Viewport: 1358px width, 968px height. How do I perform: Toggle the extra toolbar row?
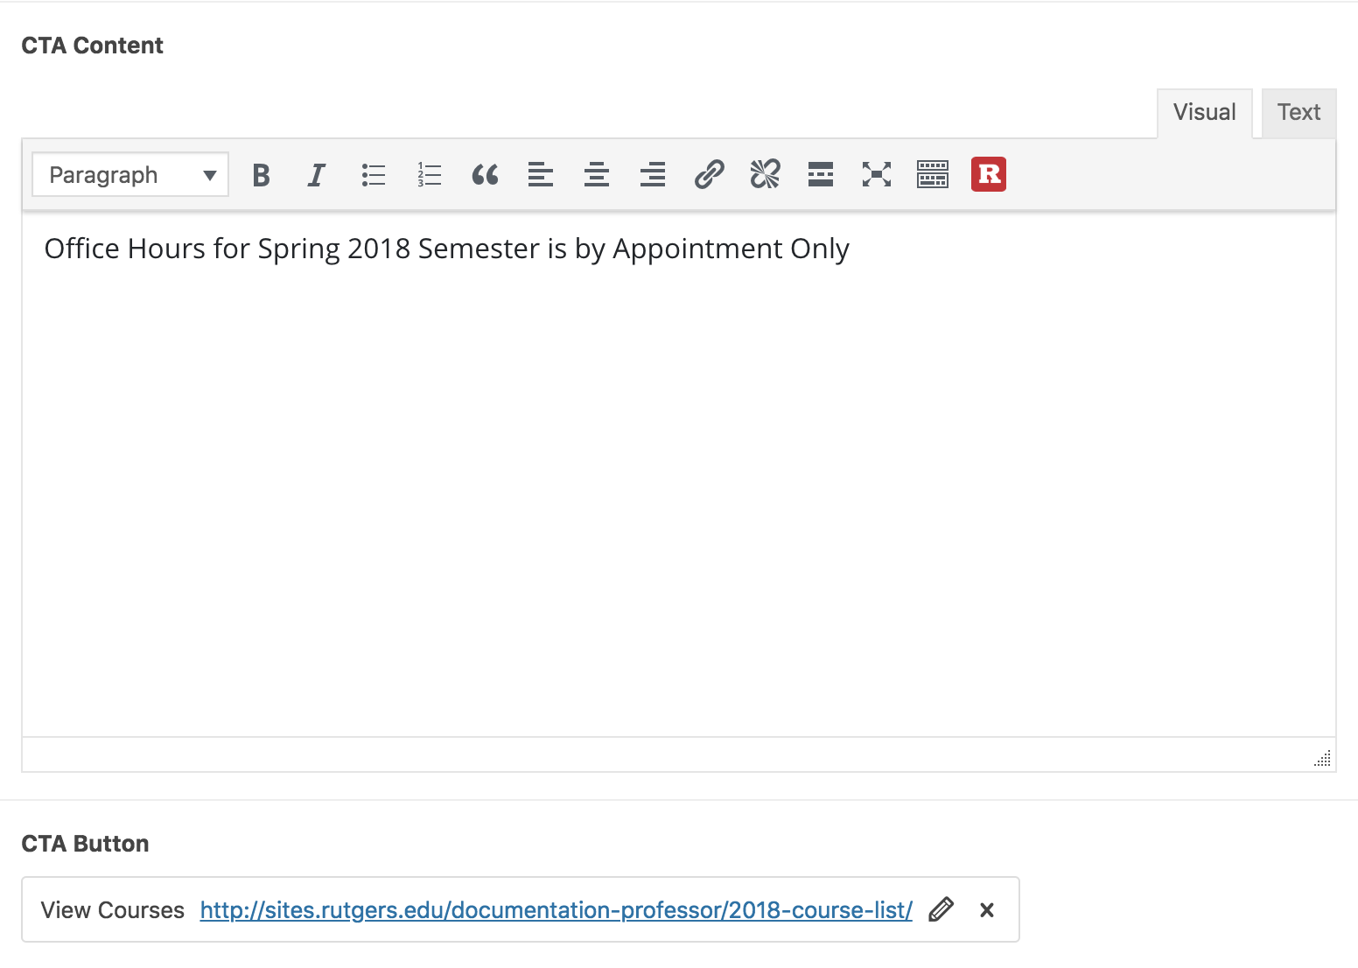933,175
